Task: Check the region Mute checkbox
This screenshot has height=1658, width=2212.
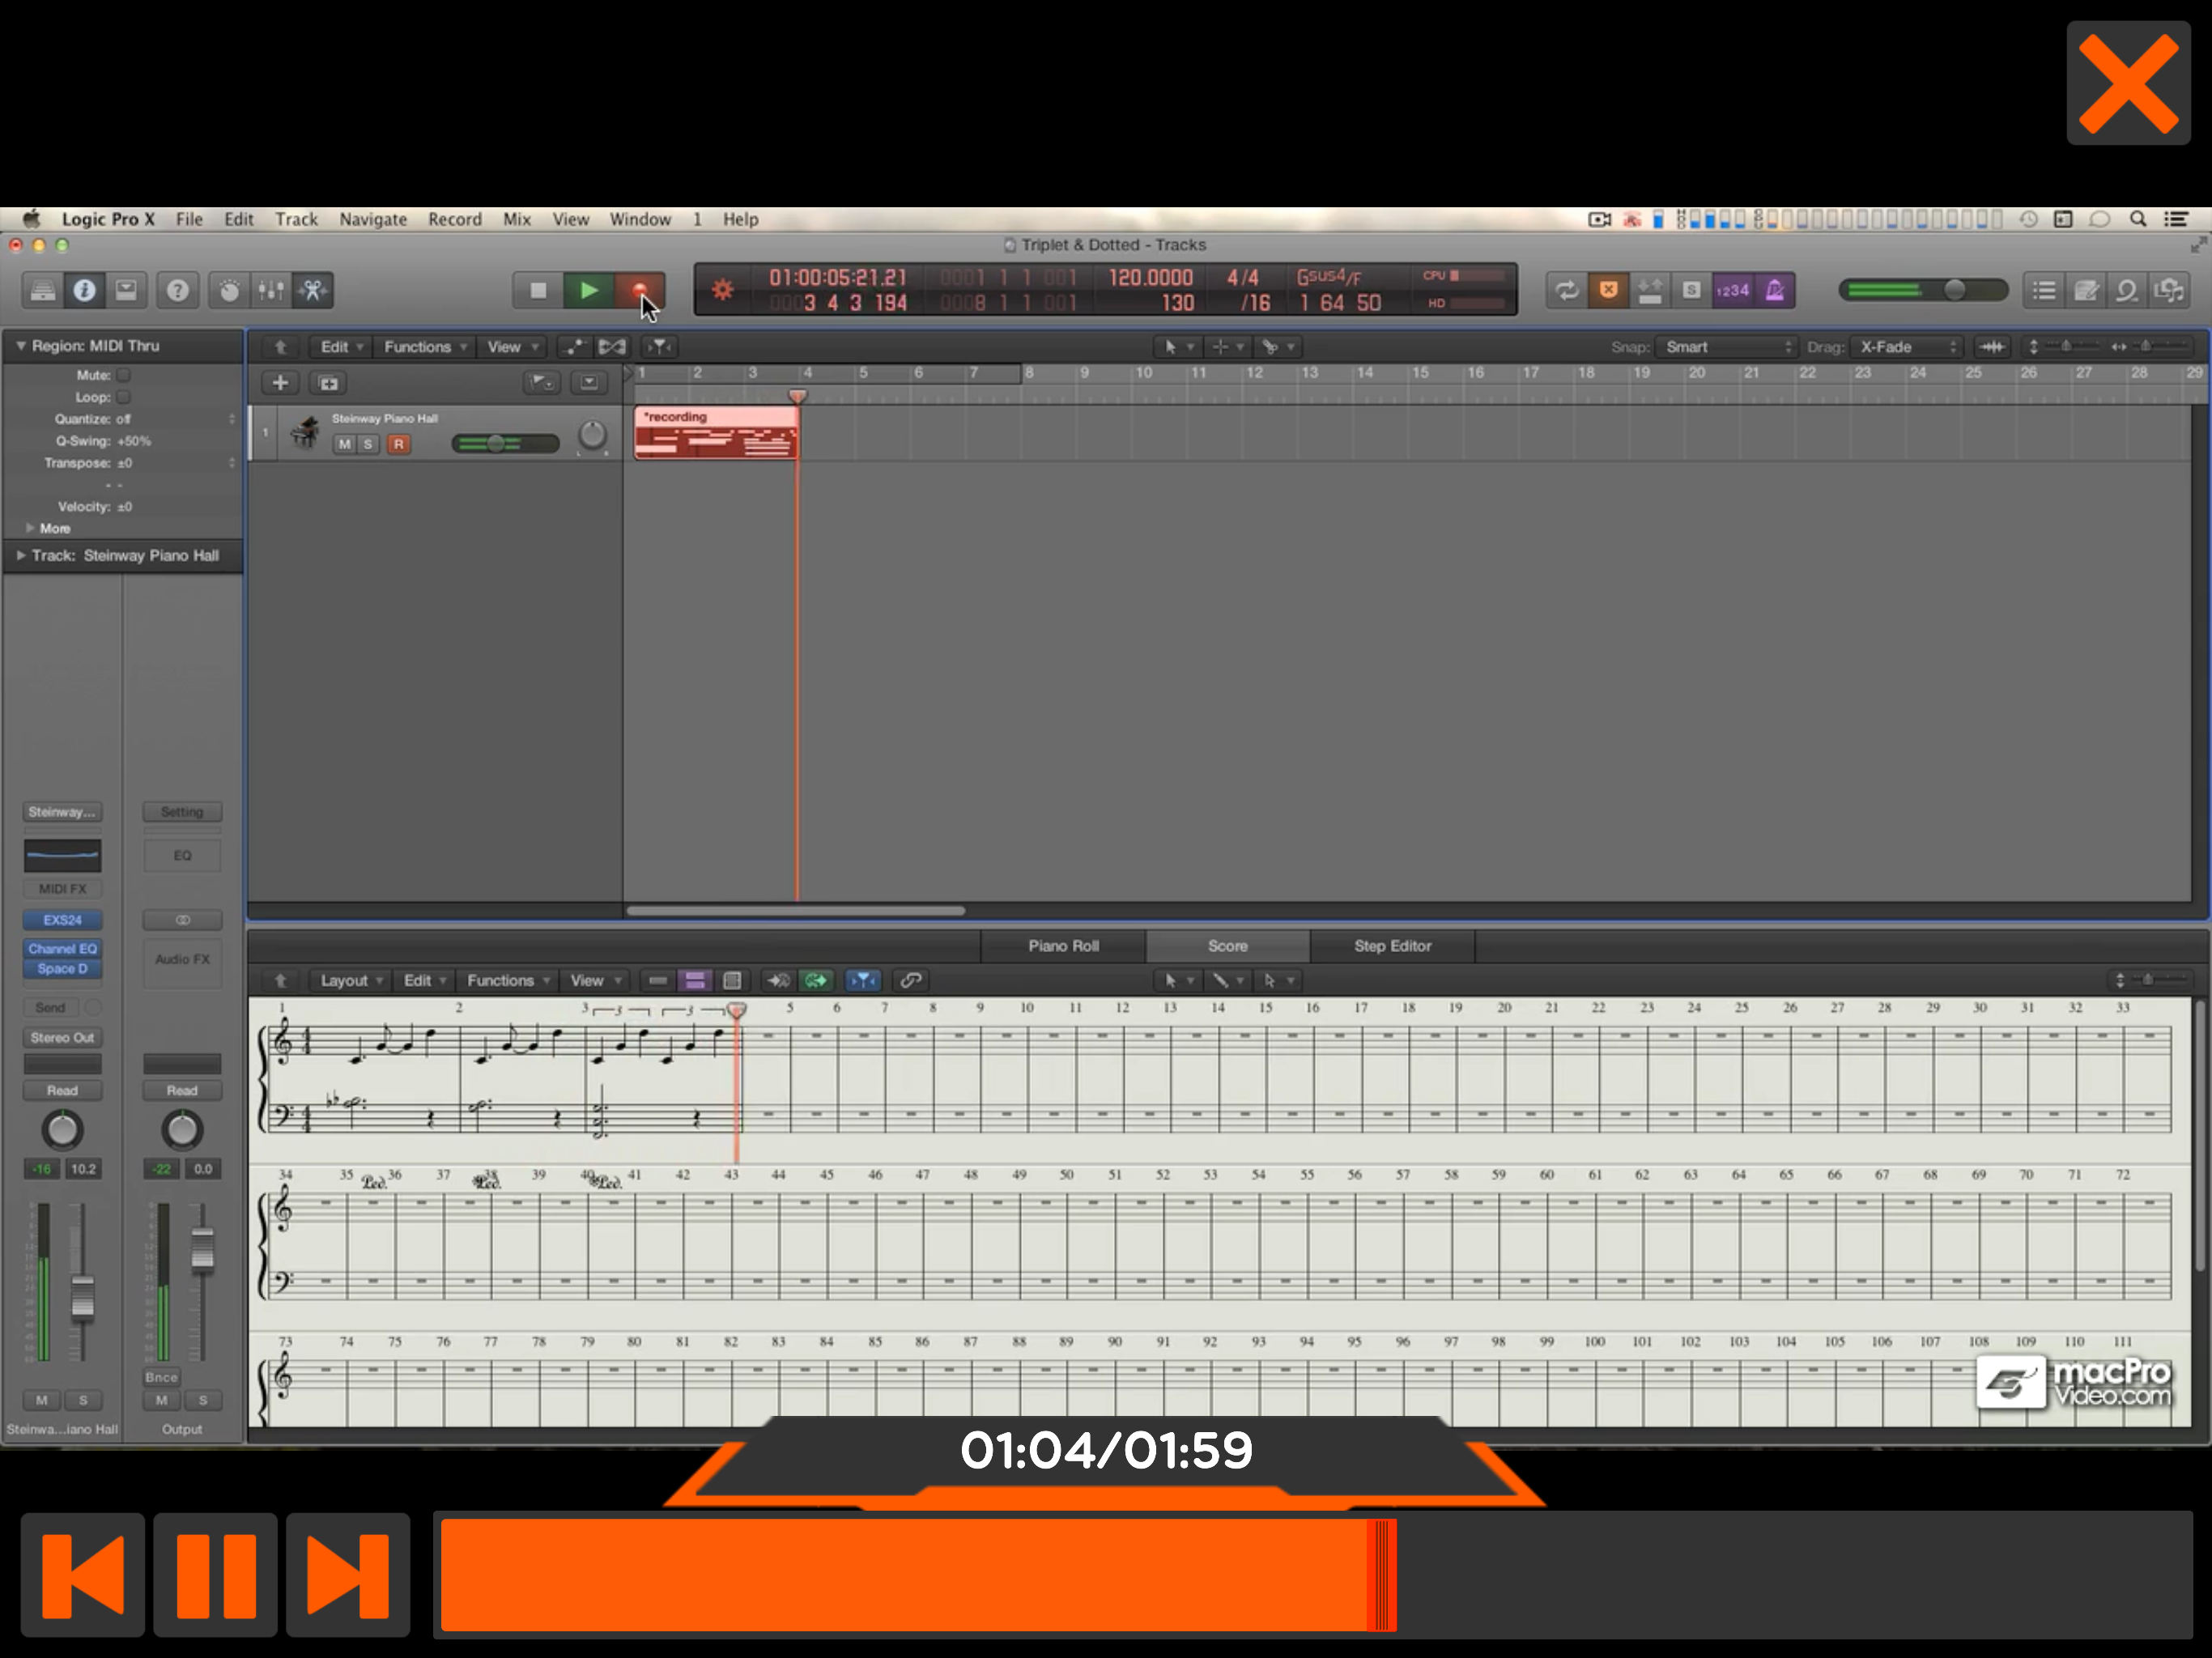Action: 124,375
